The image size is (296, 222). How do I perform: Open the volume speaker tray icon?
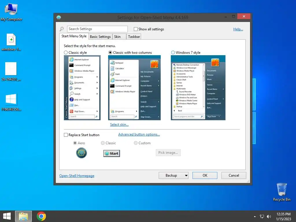click(269, 217)
